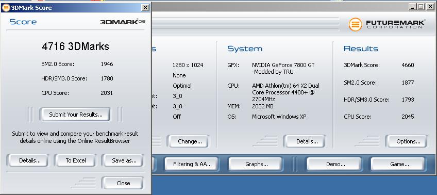This screenshot has height=195, width=437.
Task: Click the Results SM2.0 Score value 1877
Action: 408,83
